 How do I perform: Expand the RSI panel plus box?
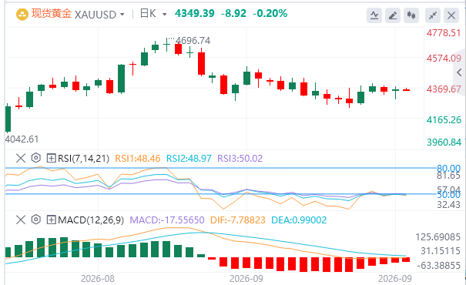point(51,158)
